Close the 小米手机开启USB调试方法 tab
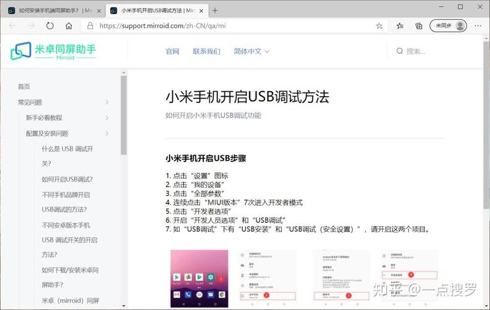This screenshot has height=310, width=490. tap(201, 11)
